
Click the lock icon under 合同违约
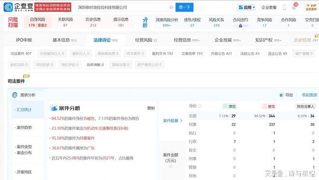(x=241, y=26)
